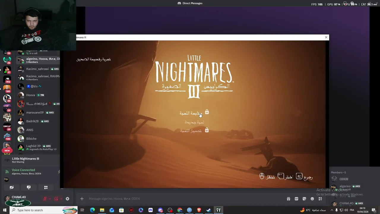Viewport: 380px width, 214px height.
Task: Open the apps launcher icon in chat bar
Action: click(320, 199)
